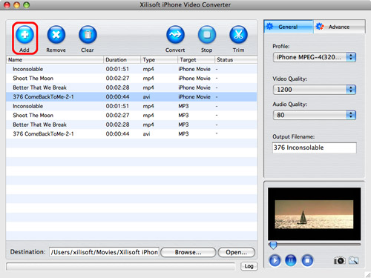The width and height of the screenshot is (371, 278).
Task: Click the window resize grip corner
Action: [x=367, y=274]
